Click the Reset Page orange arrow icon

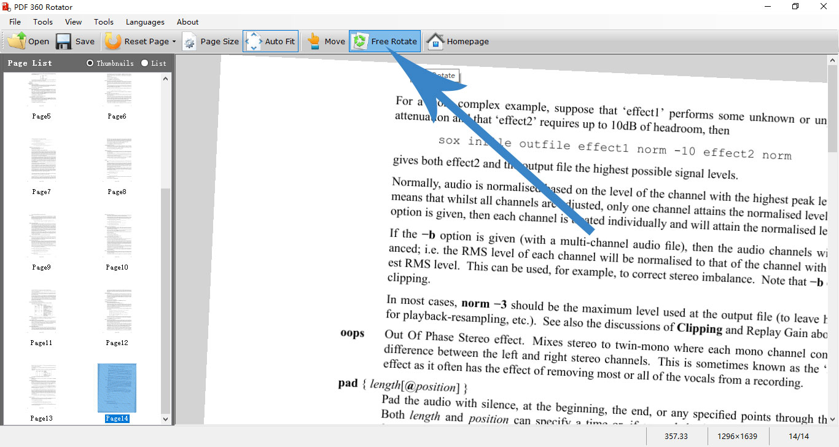(113, 41)
